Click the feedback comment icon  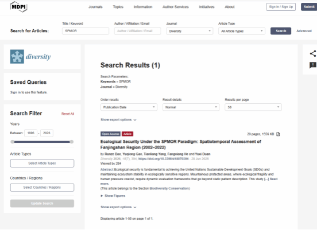coord(313,65)
